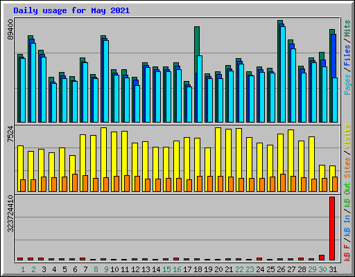Click day 25 on the x-axis
355x277 pixels.
pyautogui.click(x=270, y=269)
